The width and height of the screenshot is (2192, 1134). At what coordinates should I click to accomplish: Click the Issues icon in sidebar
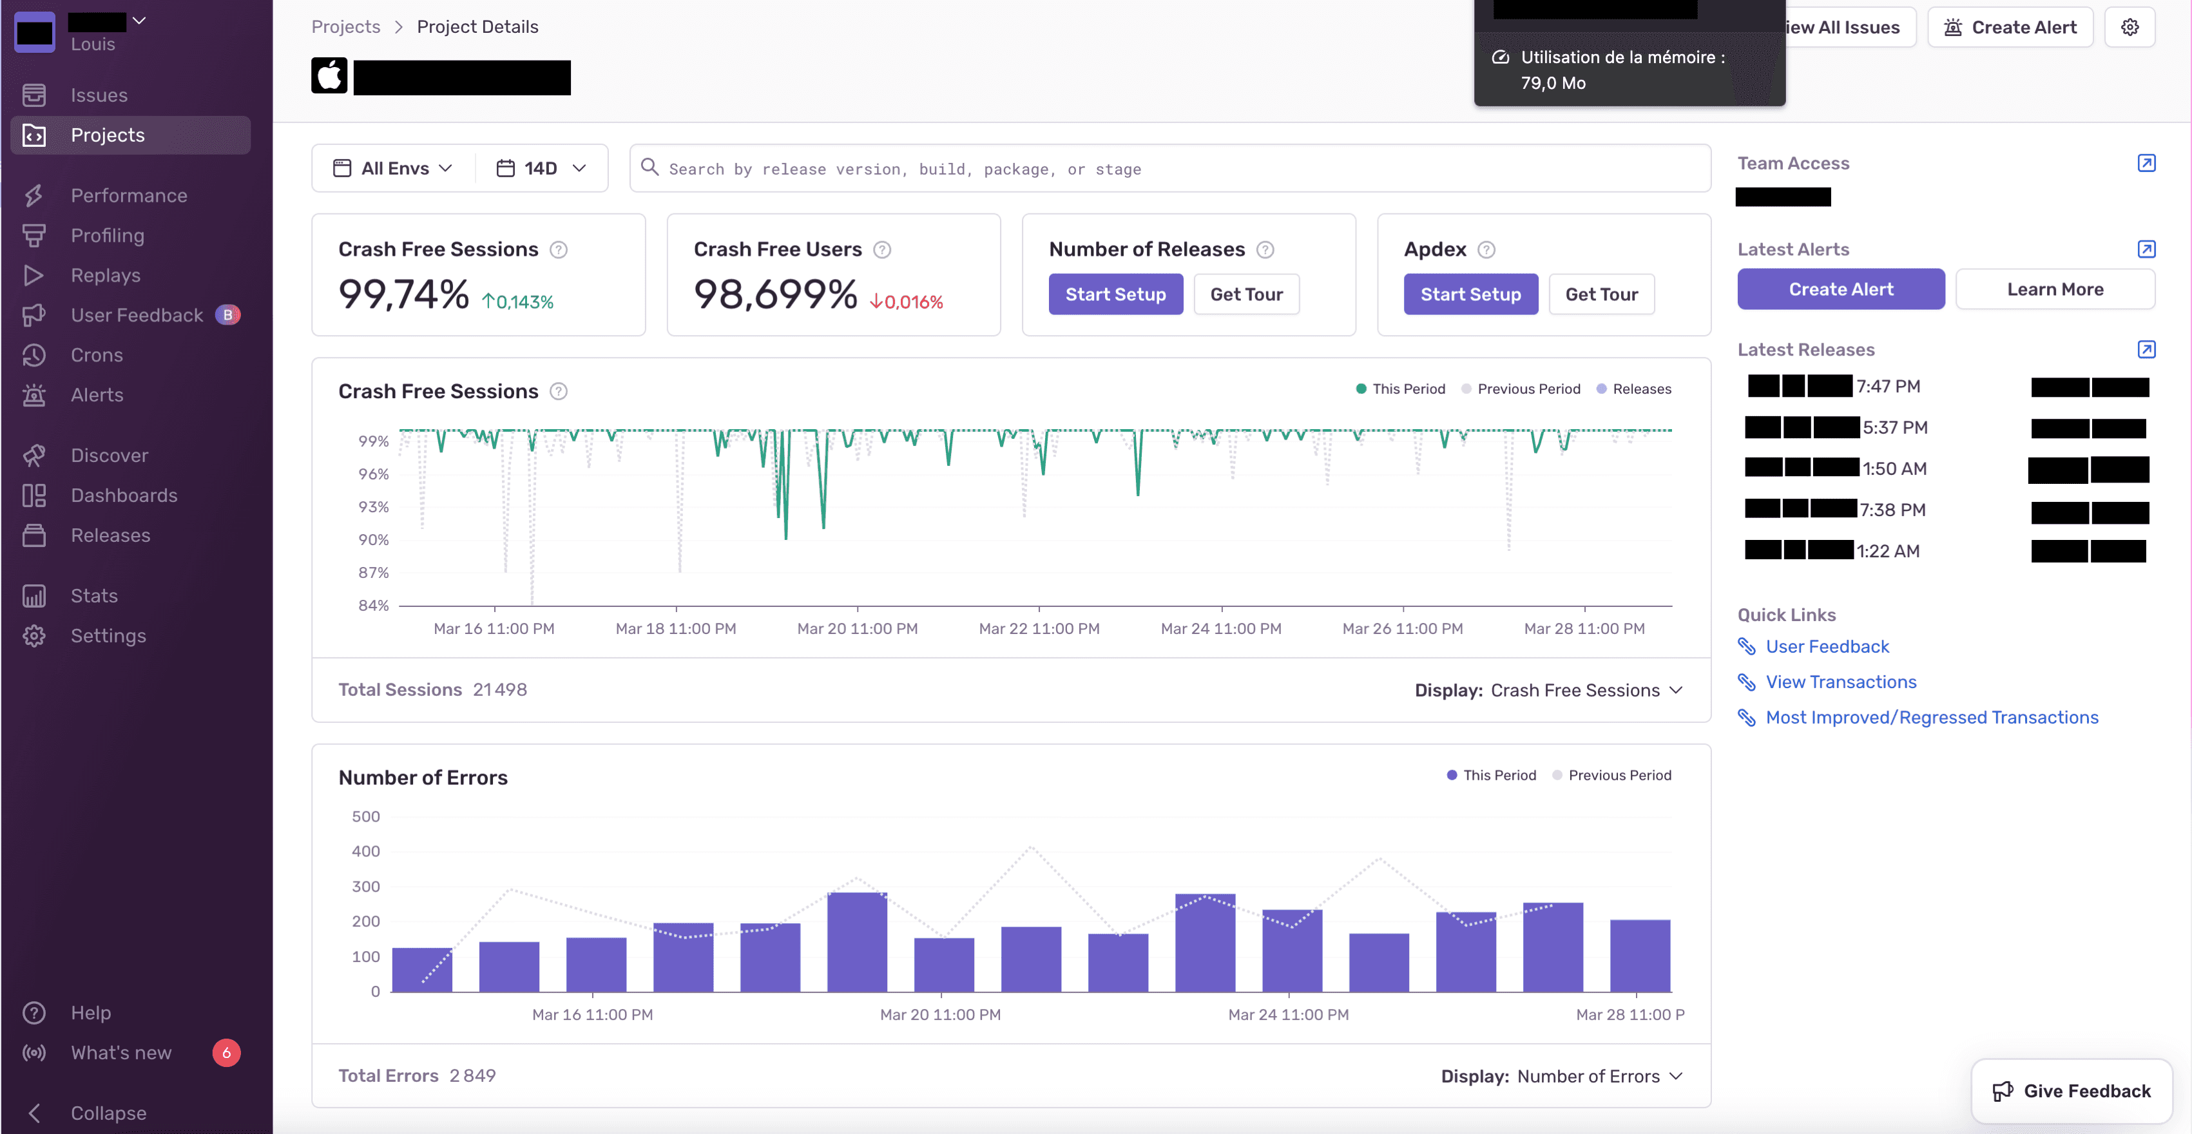36,94
